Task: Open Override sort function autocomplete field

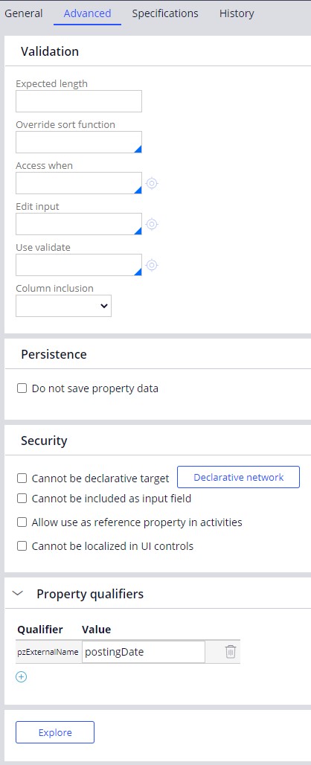Action: [78, 142]
